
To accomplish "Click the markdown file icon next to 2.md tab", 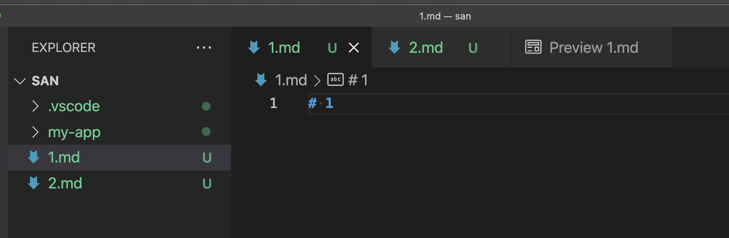I will [x=394, y=48].
